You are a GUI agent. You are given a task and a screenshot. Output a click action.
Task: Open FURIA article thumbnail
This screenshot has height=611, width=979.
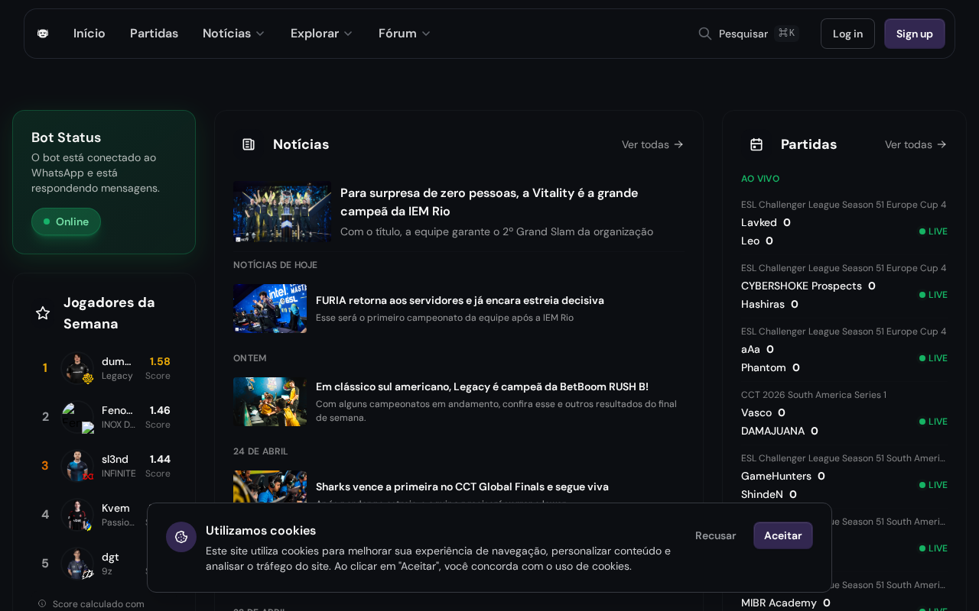click(x=270, y=309)
